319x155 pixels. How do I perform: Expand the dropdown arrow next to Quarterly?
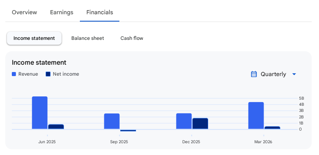pyautogui.click(x=294, y=74)
